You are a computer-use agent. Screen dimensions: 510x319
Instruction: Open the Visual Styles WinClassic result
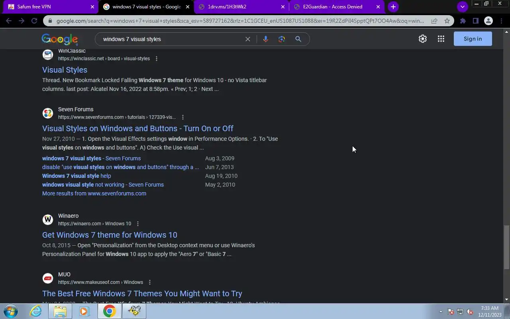tap(65, 70)
